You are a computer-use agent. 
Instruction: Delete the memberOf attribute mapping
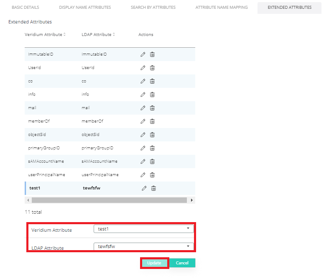coord(152,121)
